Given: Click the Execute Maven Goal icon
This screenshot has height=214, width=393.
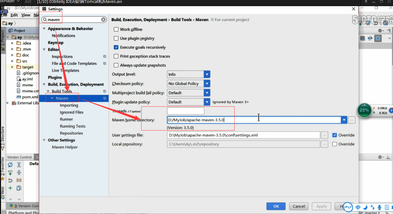Looking at the screenshot, I should (x=363, y=38).
